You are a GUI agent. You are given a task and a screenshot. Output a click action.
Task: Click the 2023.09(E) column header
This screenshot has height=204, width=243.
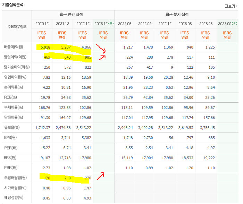[228, 24]
